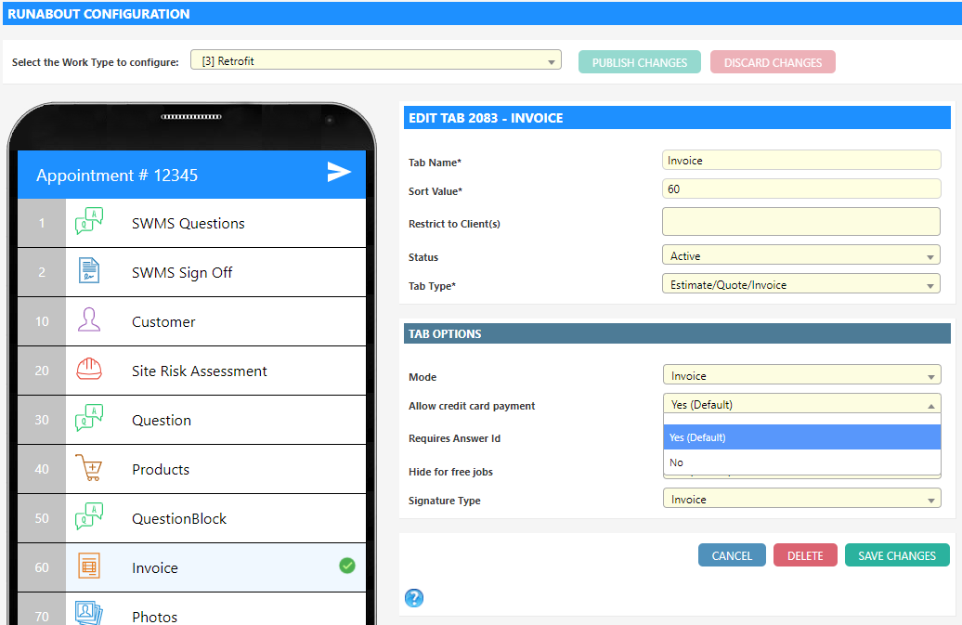The width and height of the screenshot is (962, 625).
Task: Click the red Delete button
Action: click(805, 555)
